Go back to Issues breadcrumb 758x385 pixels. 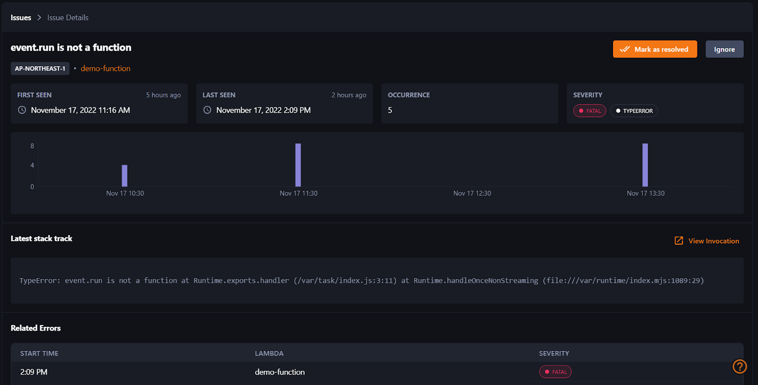(x=21, y=17)
